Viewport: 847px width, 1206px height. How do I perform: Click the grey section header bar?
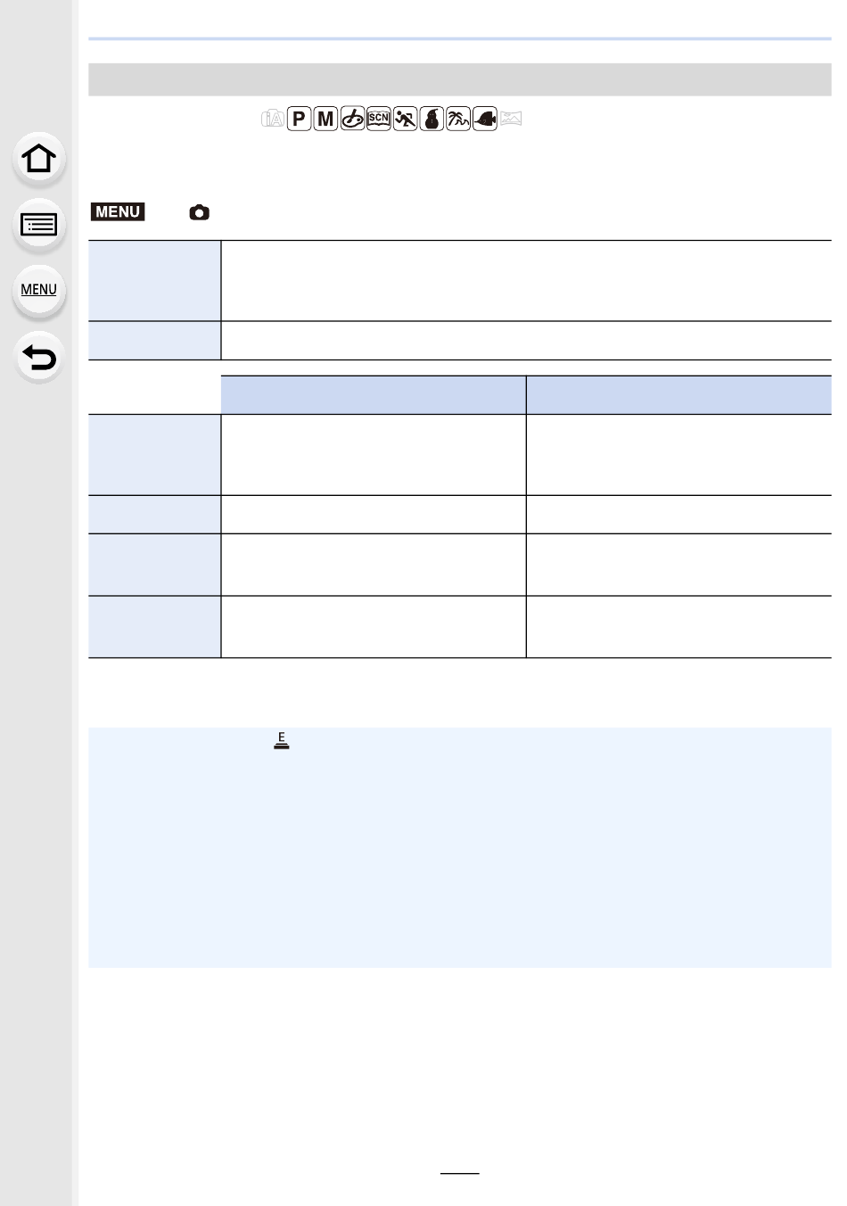[x=460, y=79]
